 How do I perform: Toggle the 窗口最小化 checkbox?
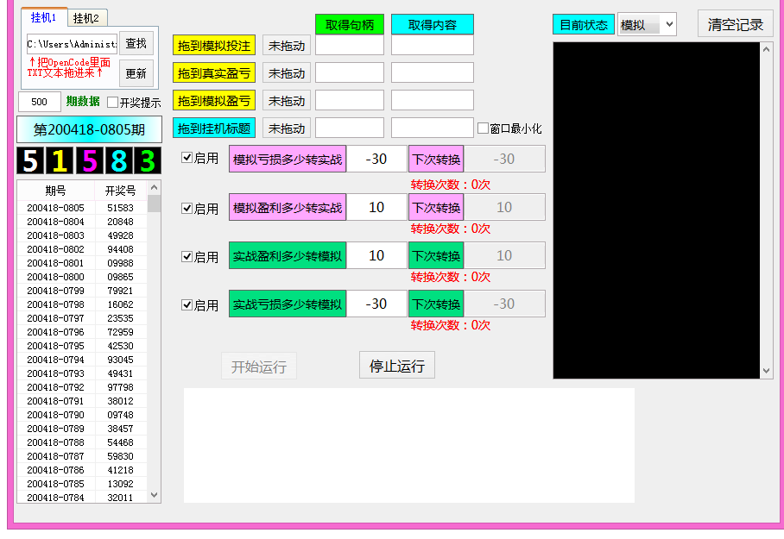coord(483,128)
